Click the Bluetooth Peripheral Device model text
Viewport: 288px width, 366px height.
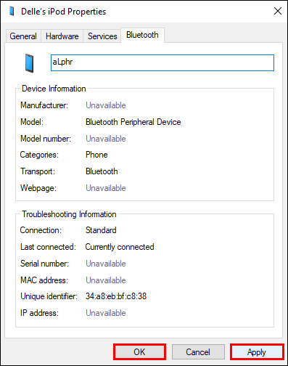133,122
